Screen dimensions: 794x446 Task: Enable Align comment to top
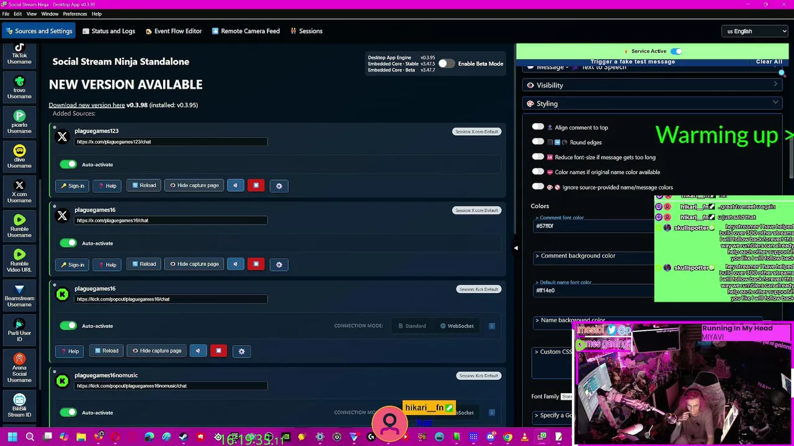coord(538,127)
